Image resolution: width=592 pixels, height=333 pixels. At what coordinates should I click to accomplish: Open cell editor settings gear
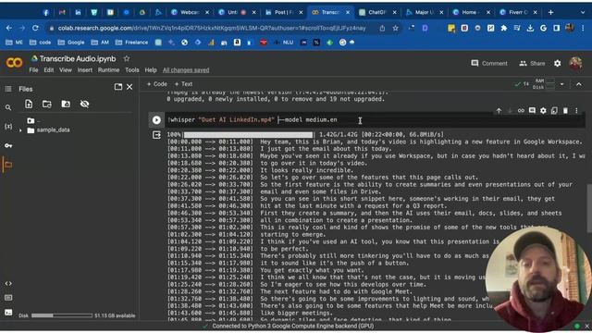[x=543, y=111]
